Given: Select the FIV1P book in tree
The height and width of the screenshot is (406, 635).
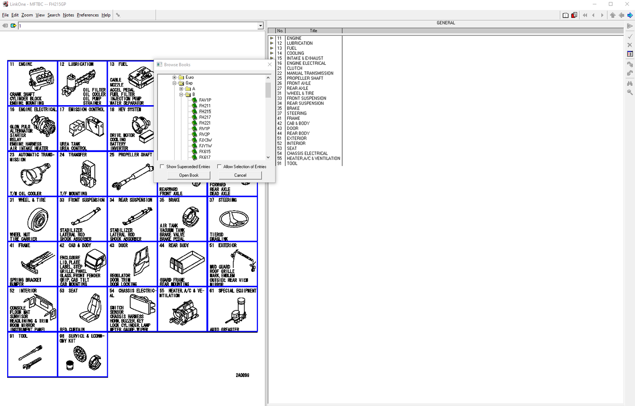Looking at the screenshot, I should pos(204,129).
